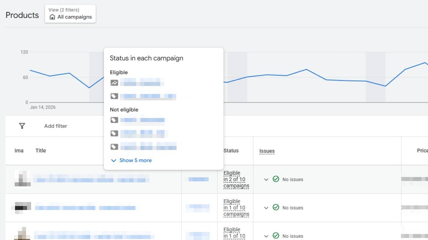428x240 pixels.
Task: Click the funnel filter icon
Action: coord(22,126)
